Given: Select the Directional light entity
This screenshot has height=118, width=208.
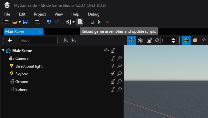Looking at the screenshot, I should (29, 66).
